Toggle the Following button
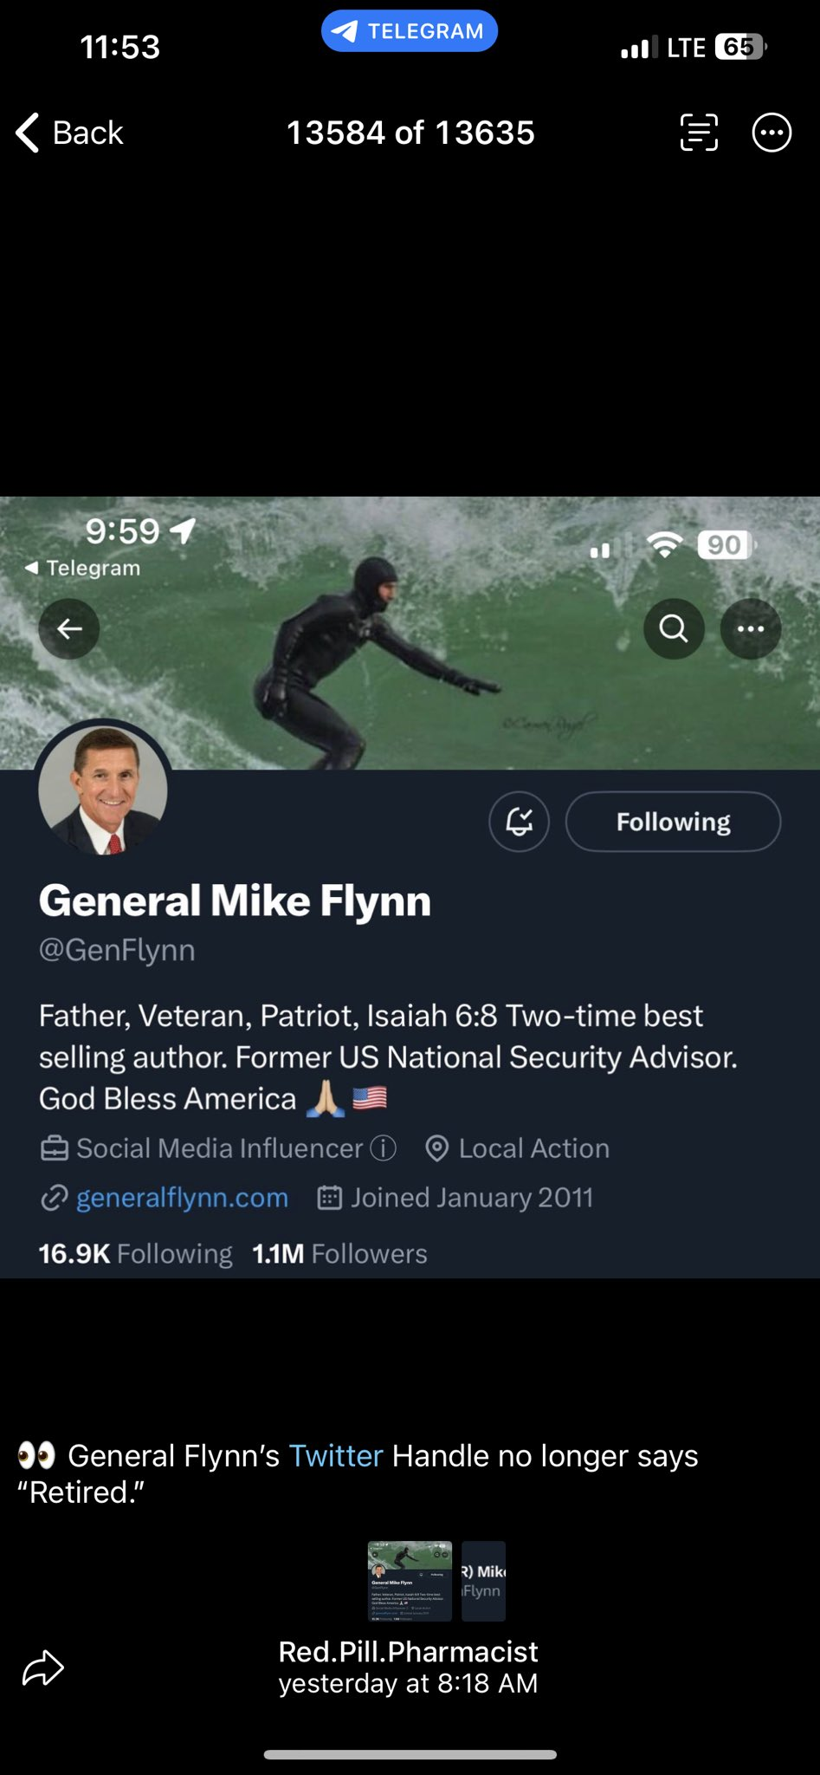The width and height of the screenshot is (820, 1775). 673,821
